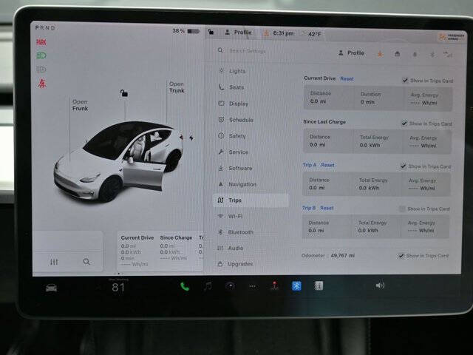Open the blue Bluetooth app in the dock
Viewport: 473px width, 355px height.
(x=296, y=285)
